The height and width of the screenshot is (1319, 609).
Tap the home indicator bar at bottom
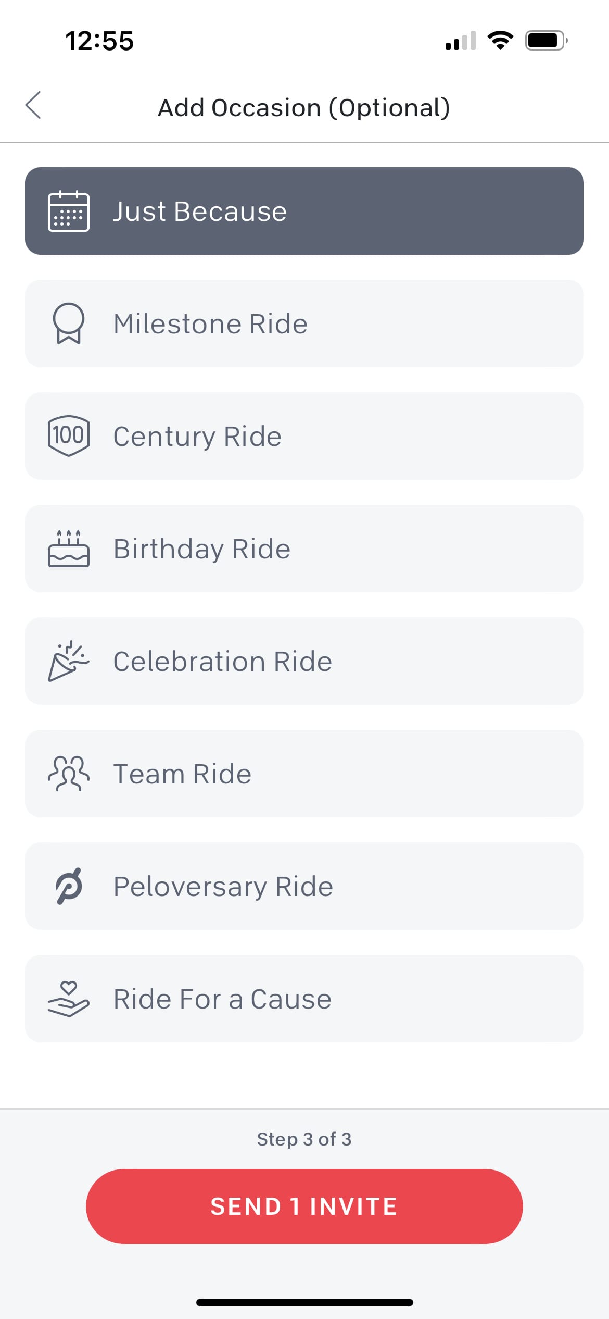[304, 1302]
